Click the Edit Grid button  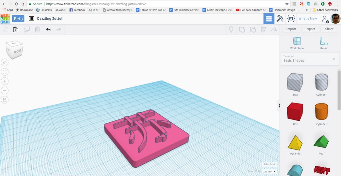pyautogui.click(x=269, y=164)
